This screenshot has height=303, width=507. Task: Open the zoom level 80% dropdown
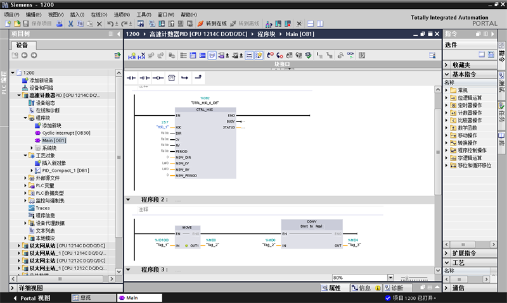[x=390, y=278]
